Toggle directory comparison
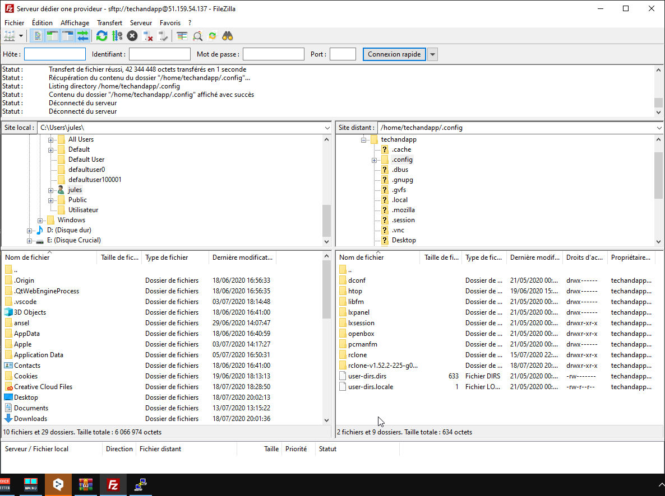The image size is (665, 496). click(197, 36)
